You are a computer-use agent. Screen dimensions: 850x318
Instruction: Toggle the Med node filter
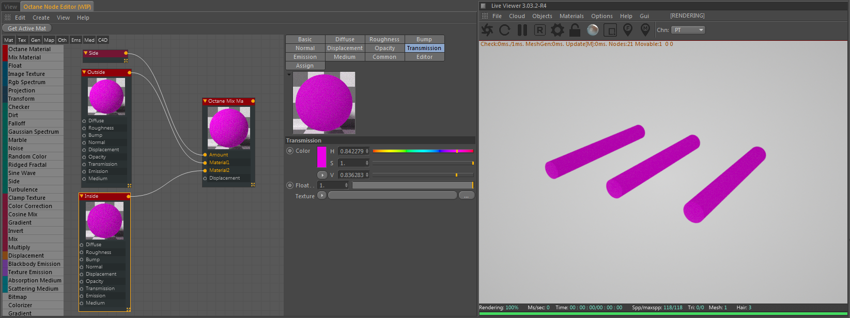click(x=89, y=40)
